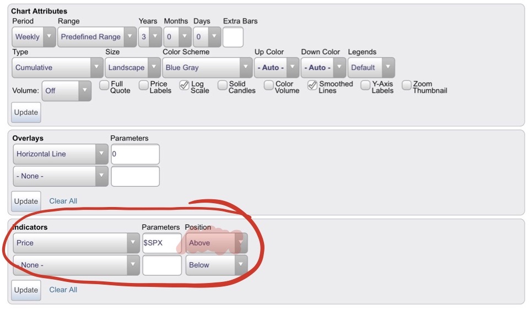Open the Days dropdown
The width and height of the screenshot is (529, 310).
(207, 37)
